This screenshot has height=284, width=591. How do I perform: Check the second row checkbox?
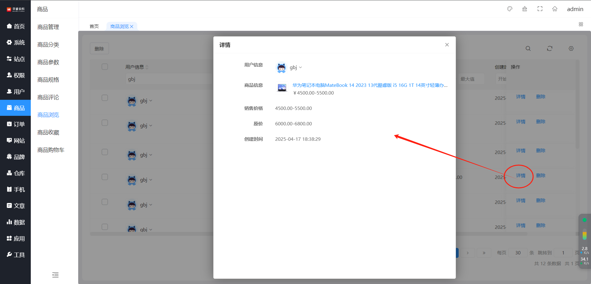pyautogui.click(x=105, y=123)
